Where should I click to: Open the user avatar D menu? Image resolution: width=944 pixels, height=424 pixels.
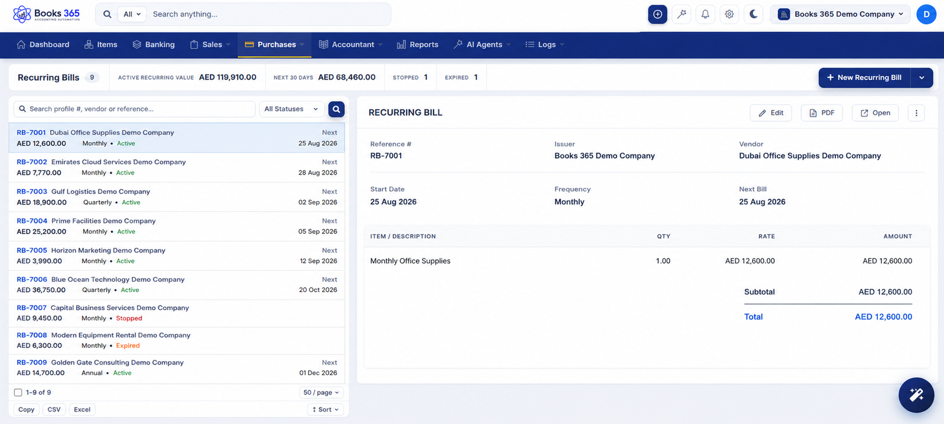pos(926,14)
